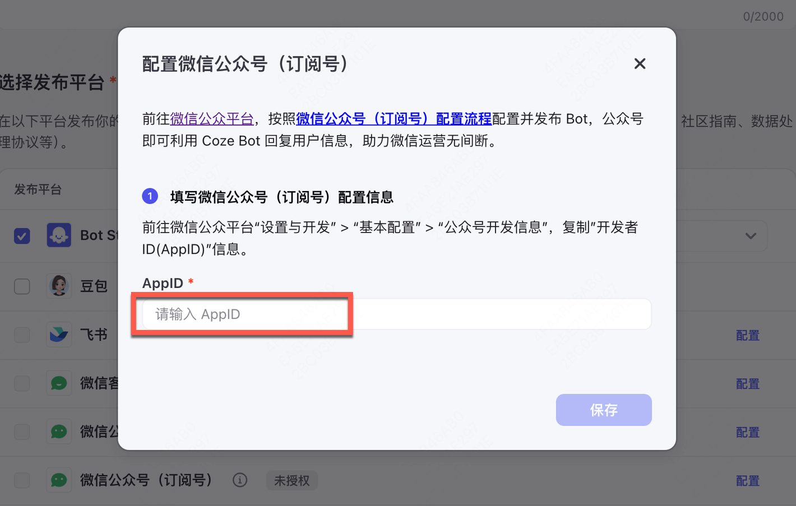Screen dimensions: 796x506
Task: Open the 微信公众平台 link
Action: click(x=212, y=119)
